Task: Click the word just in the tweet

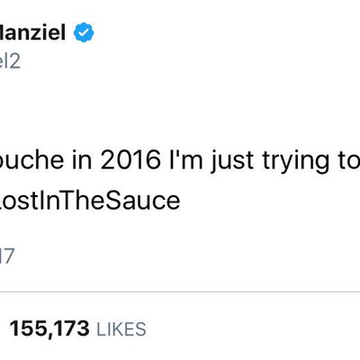Action: click(x=233, y=162)
